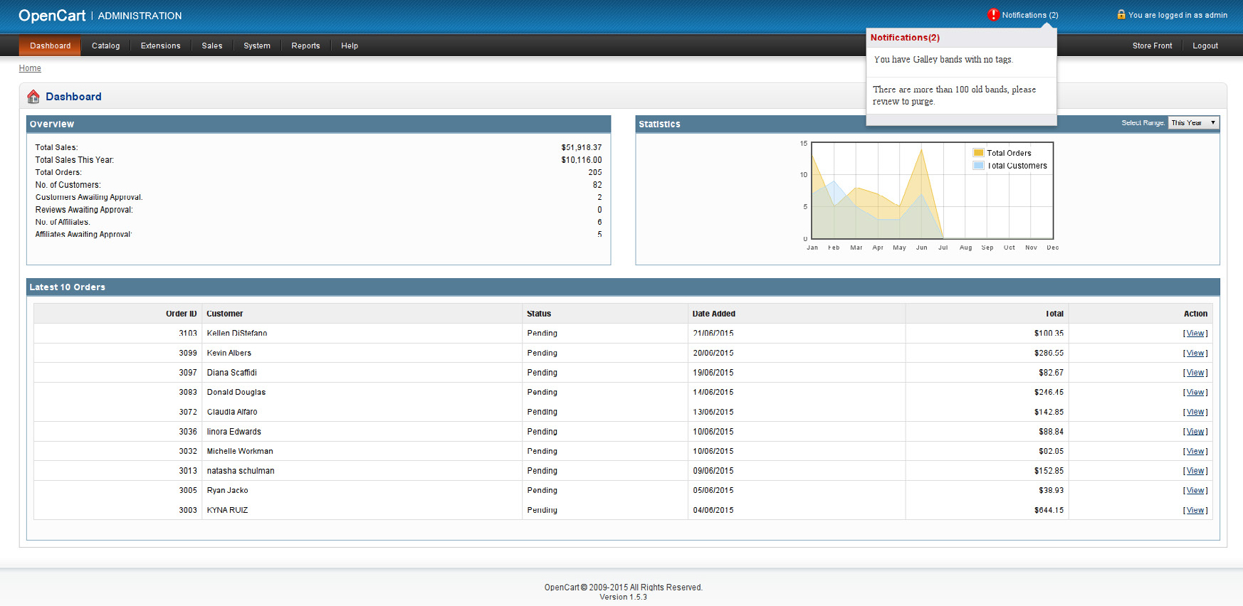The height and width of the screenshot is (606, 1243).
Task: Open the Extensions menu
Action: pos(160,46)
